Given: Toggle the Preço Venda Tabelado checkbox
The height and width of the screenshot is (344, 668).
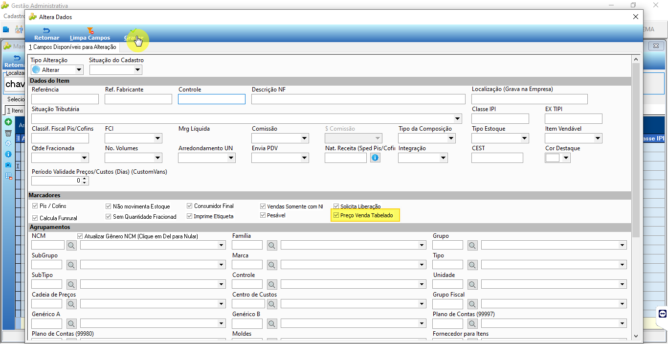Looking at the screenshot, I should pyautogui.click(x=336, y=215).
